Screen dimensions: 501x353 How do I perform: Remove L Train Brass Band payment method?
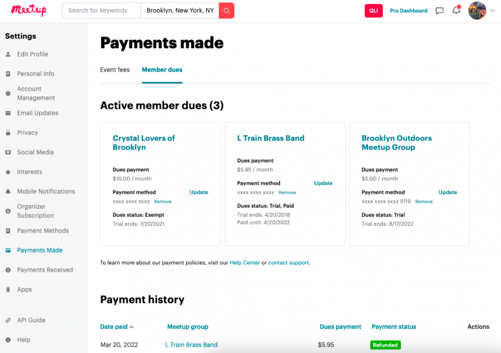(x=287, y=193)
